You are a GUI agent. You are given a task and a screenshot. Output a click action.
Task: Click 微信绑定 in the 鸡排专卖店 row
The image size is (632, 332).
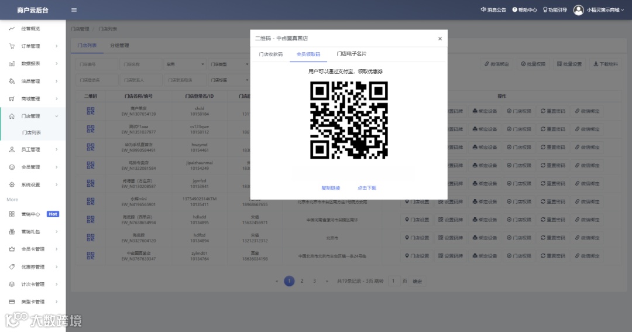588,165
